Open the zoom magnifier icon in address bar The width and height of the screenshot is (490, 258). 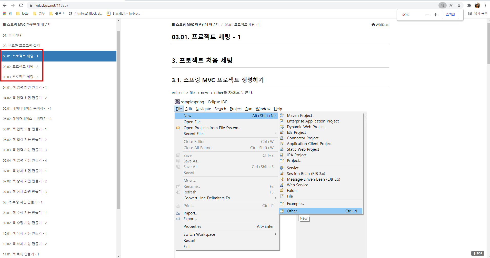point(442,5)
